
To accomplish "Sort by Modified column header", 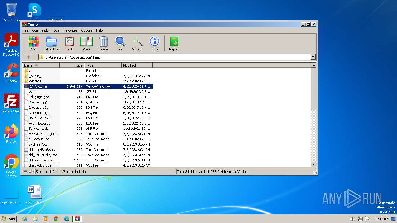I will pyautogui.click(x=137, y=65).
